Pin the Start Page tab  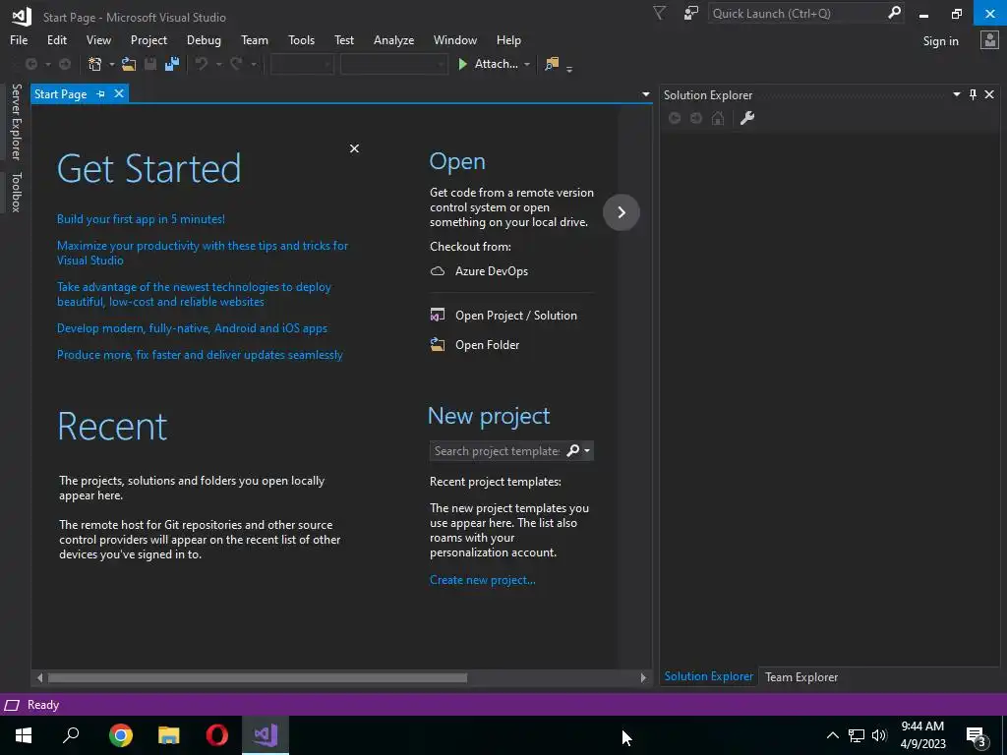click(101, 93)
